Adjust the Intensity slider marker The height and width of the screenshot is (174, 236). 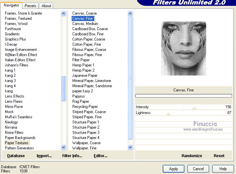pos(194,109)
